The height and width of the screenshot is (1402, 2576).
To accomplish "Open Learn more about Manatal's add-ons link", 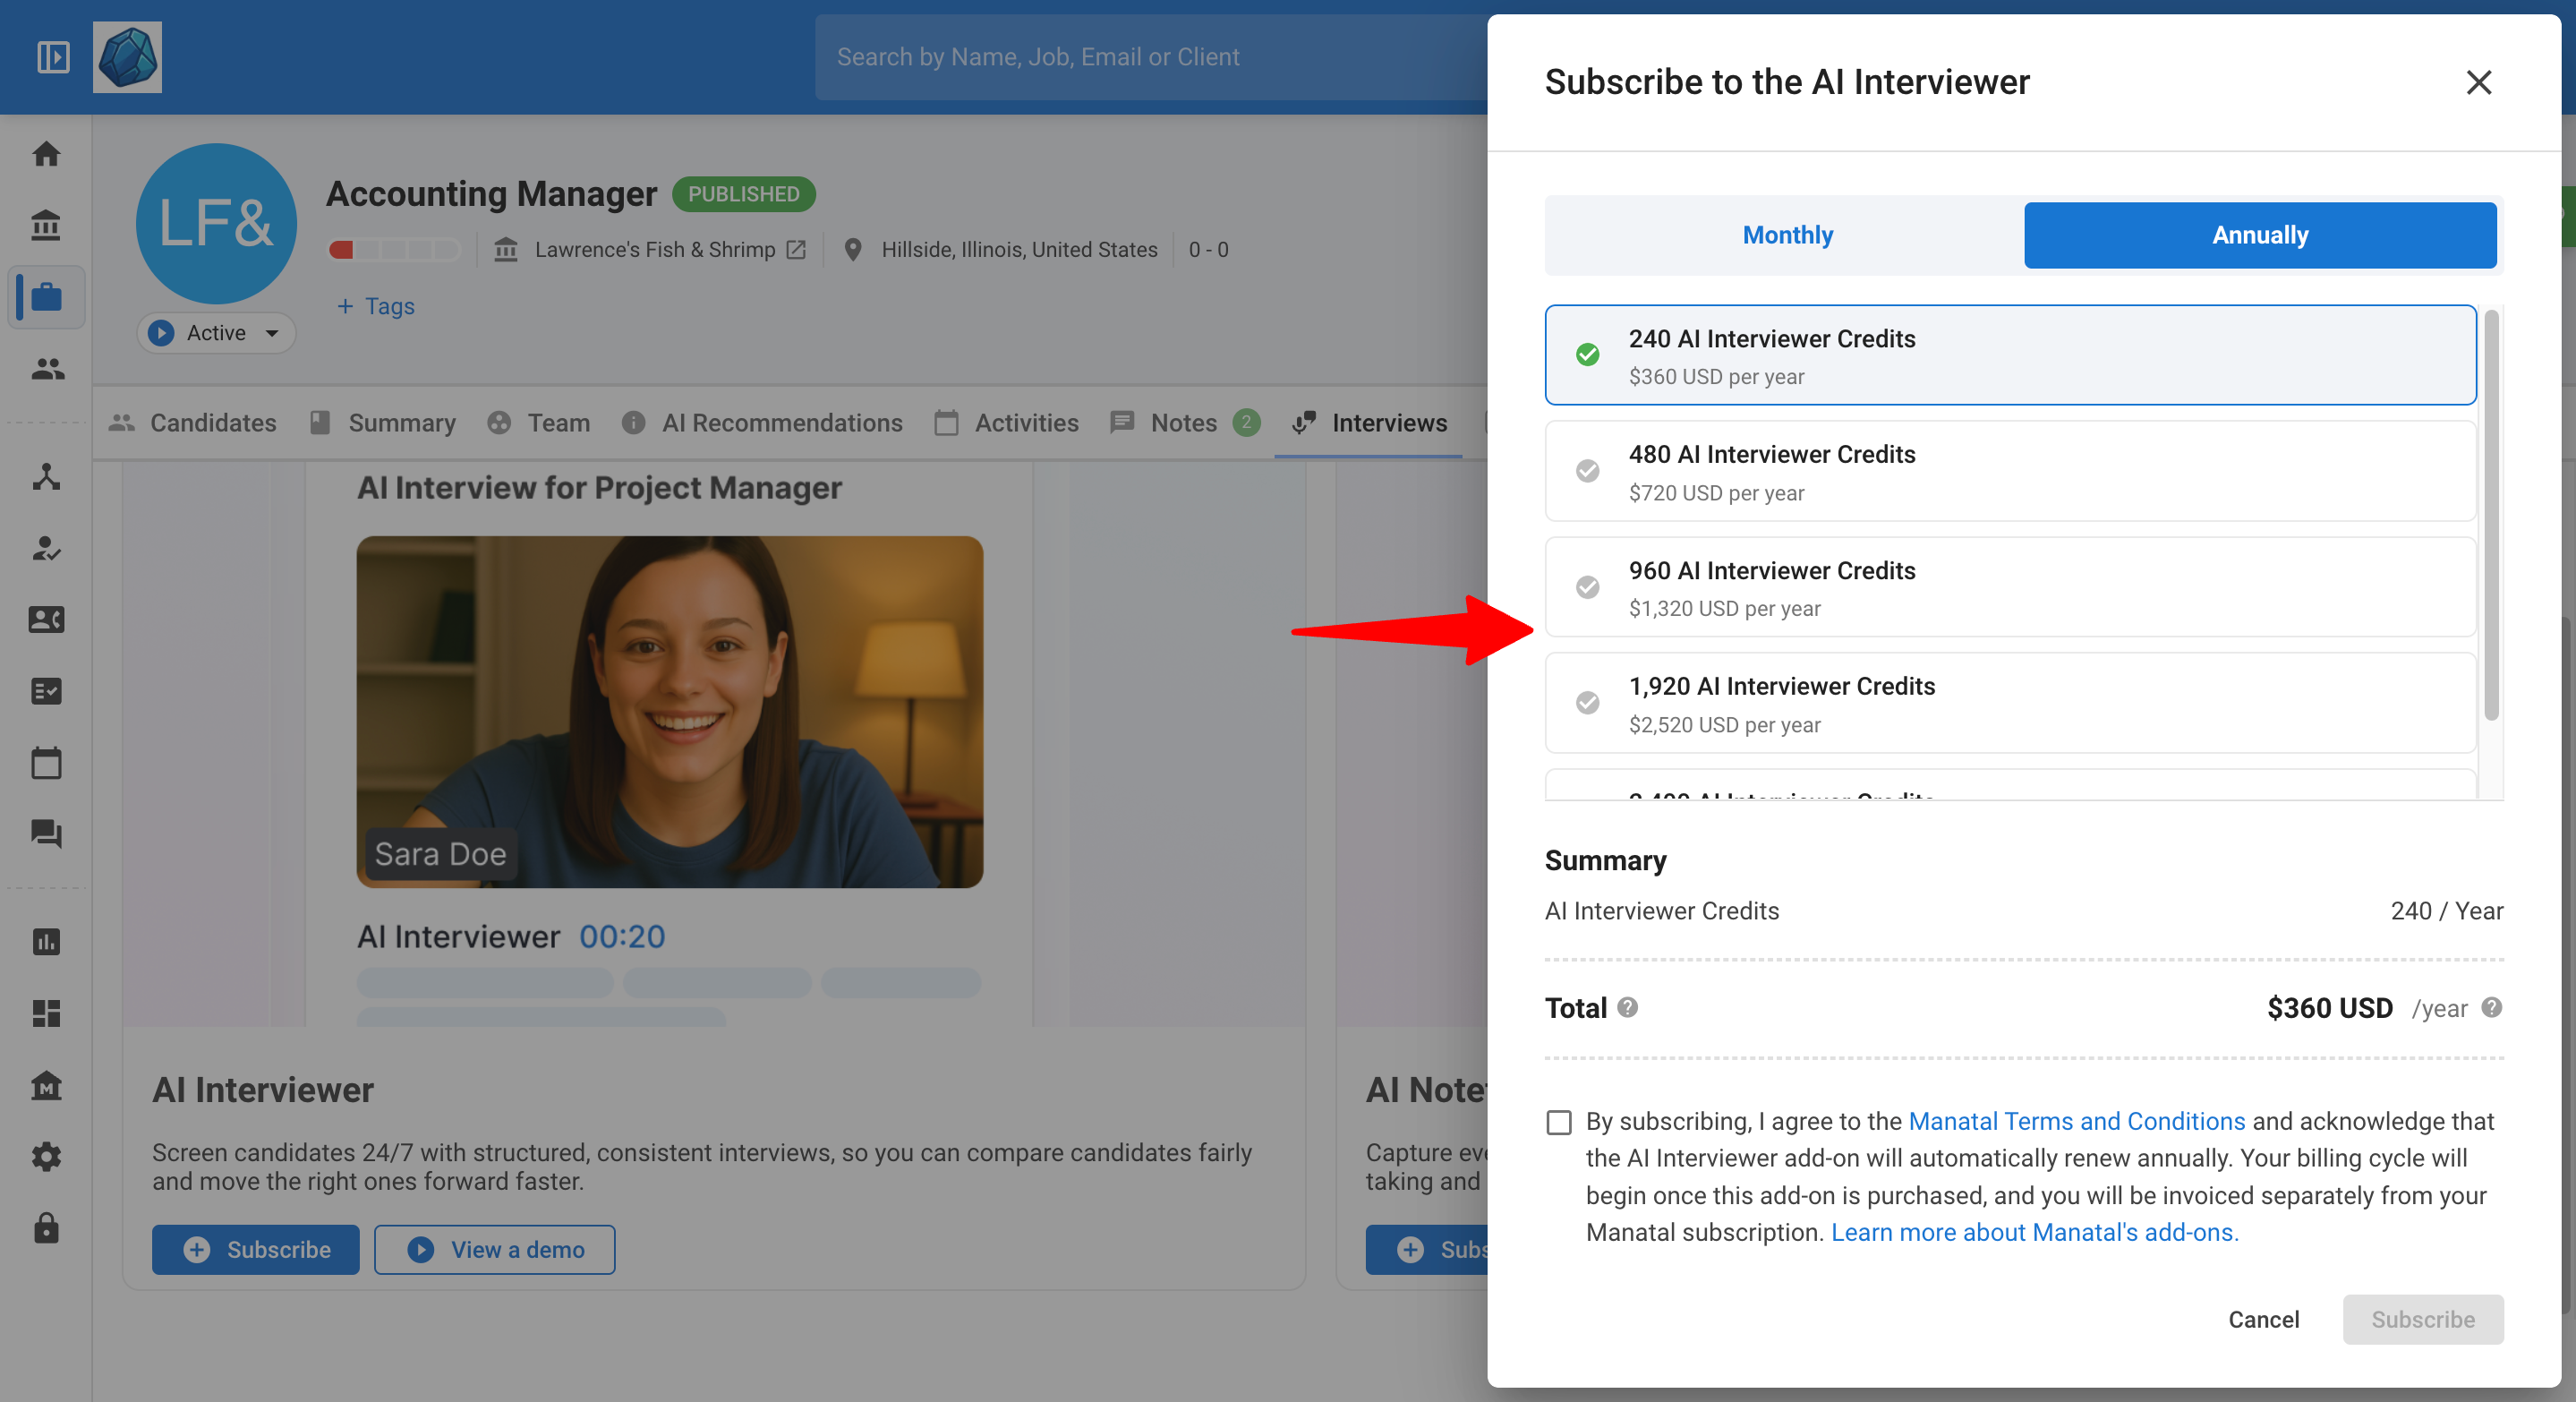I will point(2035,1232).
